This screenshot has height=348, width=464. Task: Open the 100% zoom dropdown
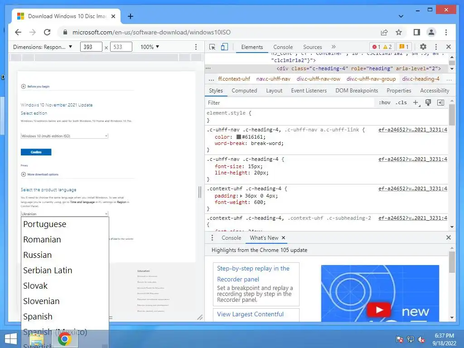[150, 47]
